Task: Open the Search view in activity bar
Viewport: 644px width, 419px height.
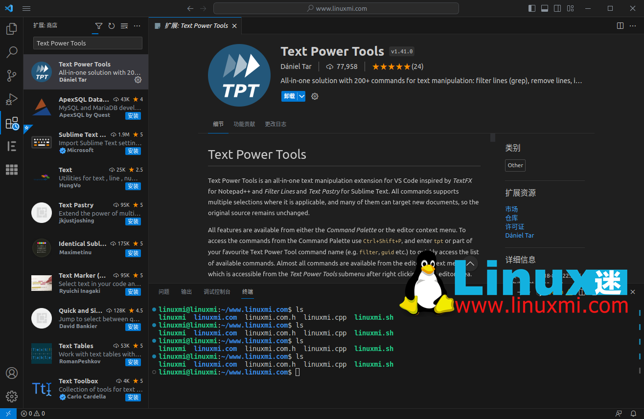Action: coord(12,52)
